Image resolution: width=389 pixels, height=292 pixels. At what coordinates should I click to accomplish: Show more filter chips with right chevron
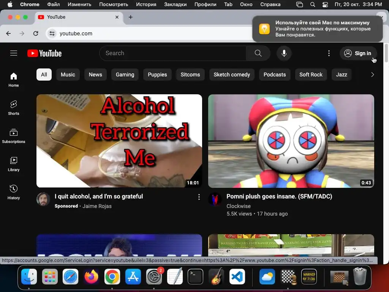(x=372, y=75)
